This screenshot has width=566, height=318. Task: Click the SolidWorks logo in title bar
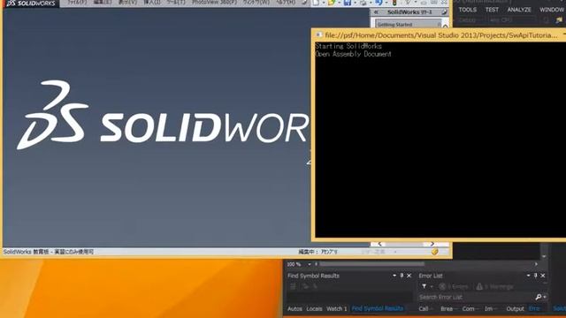(31, 4)
